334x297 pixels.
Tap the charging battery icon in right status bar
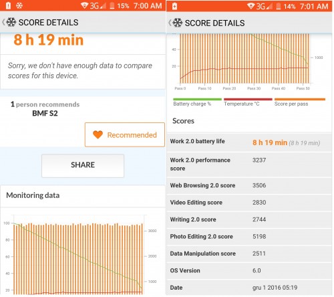point(174,6)
